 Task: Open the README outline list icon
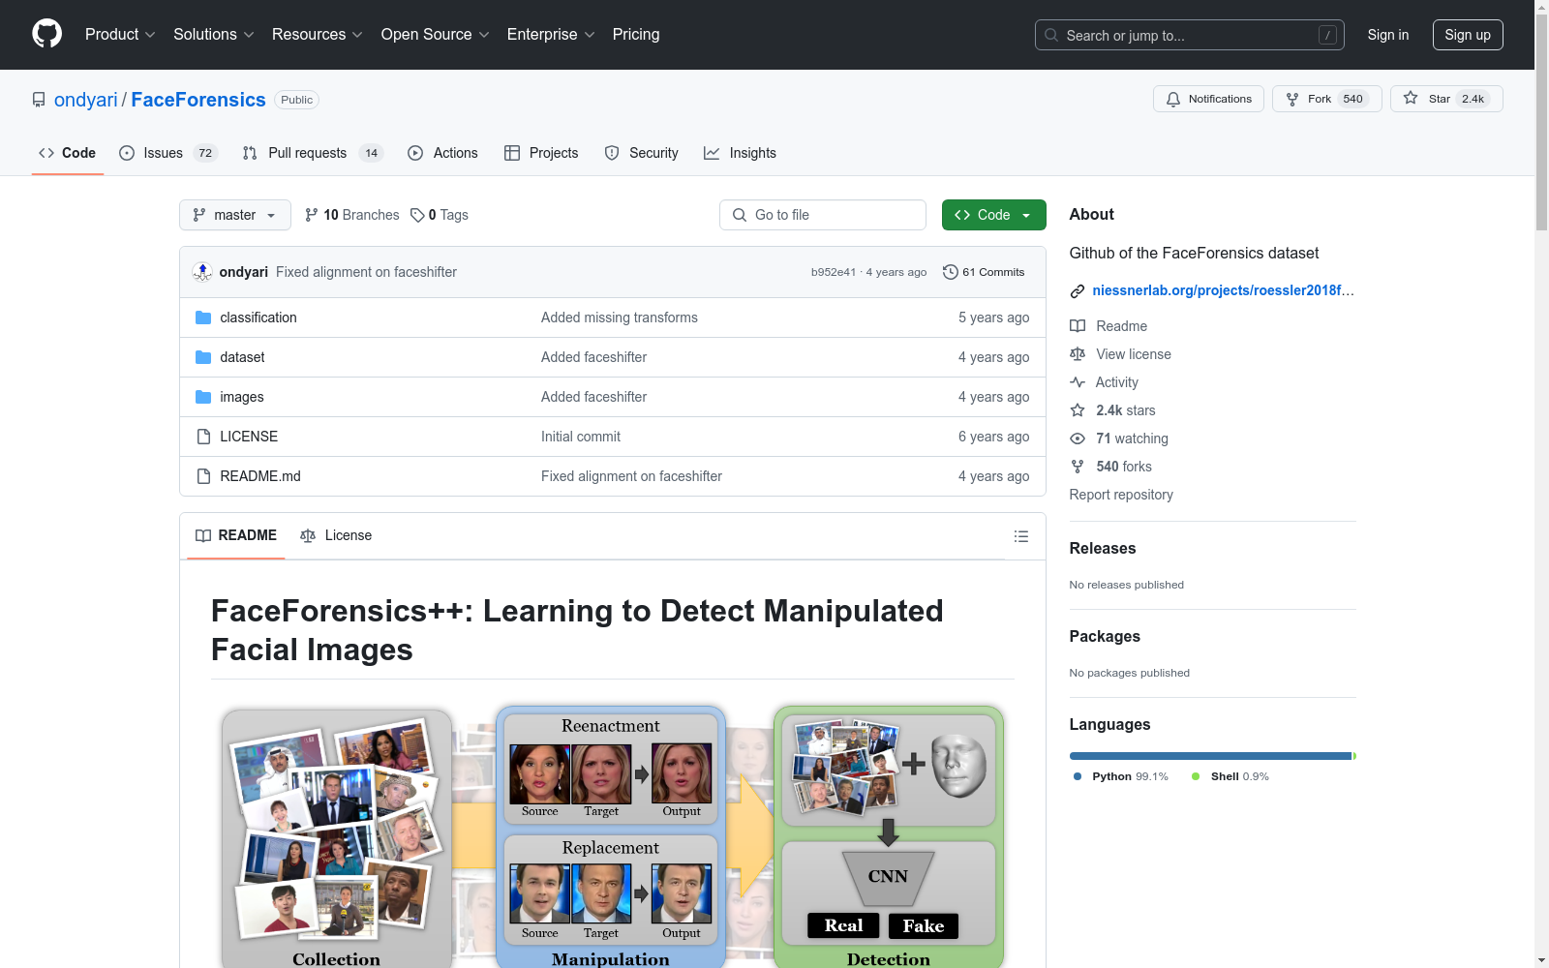click(1021, 536)
